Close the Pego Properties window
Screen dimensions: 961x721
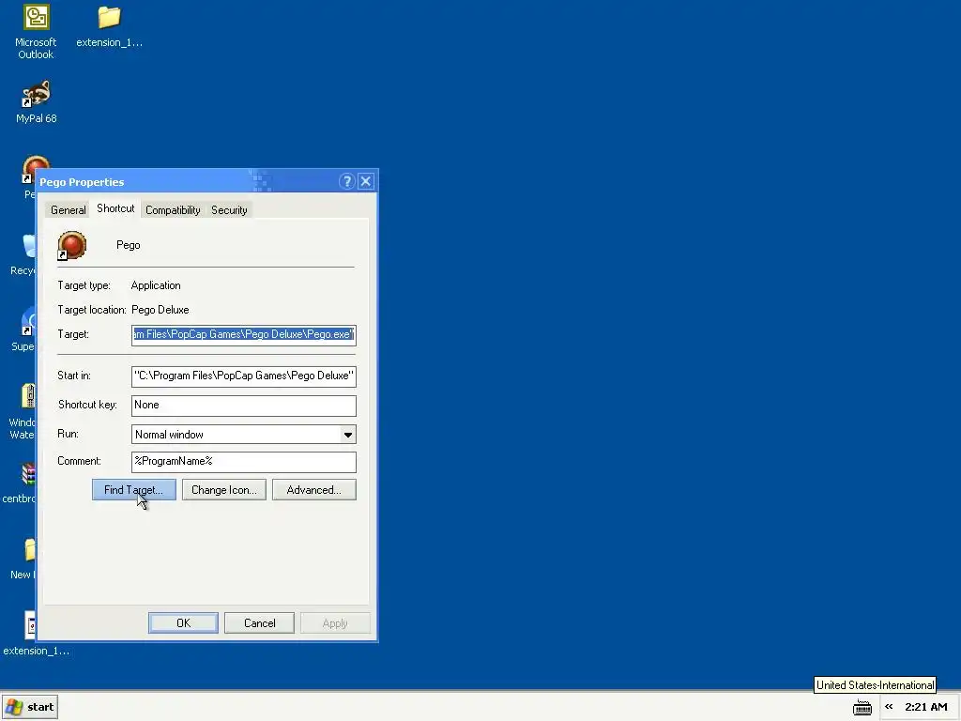[366, 181]
